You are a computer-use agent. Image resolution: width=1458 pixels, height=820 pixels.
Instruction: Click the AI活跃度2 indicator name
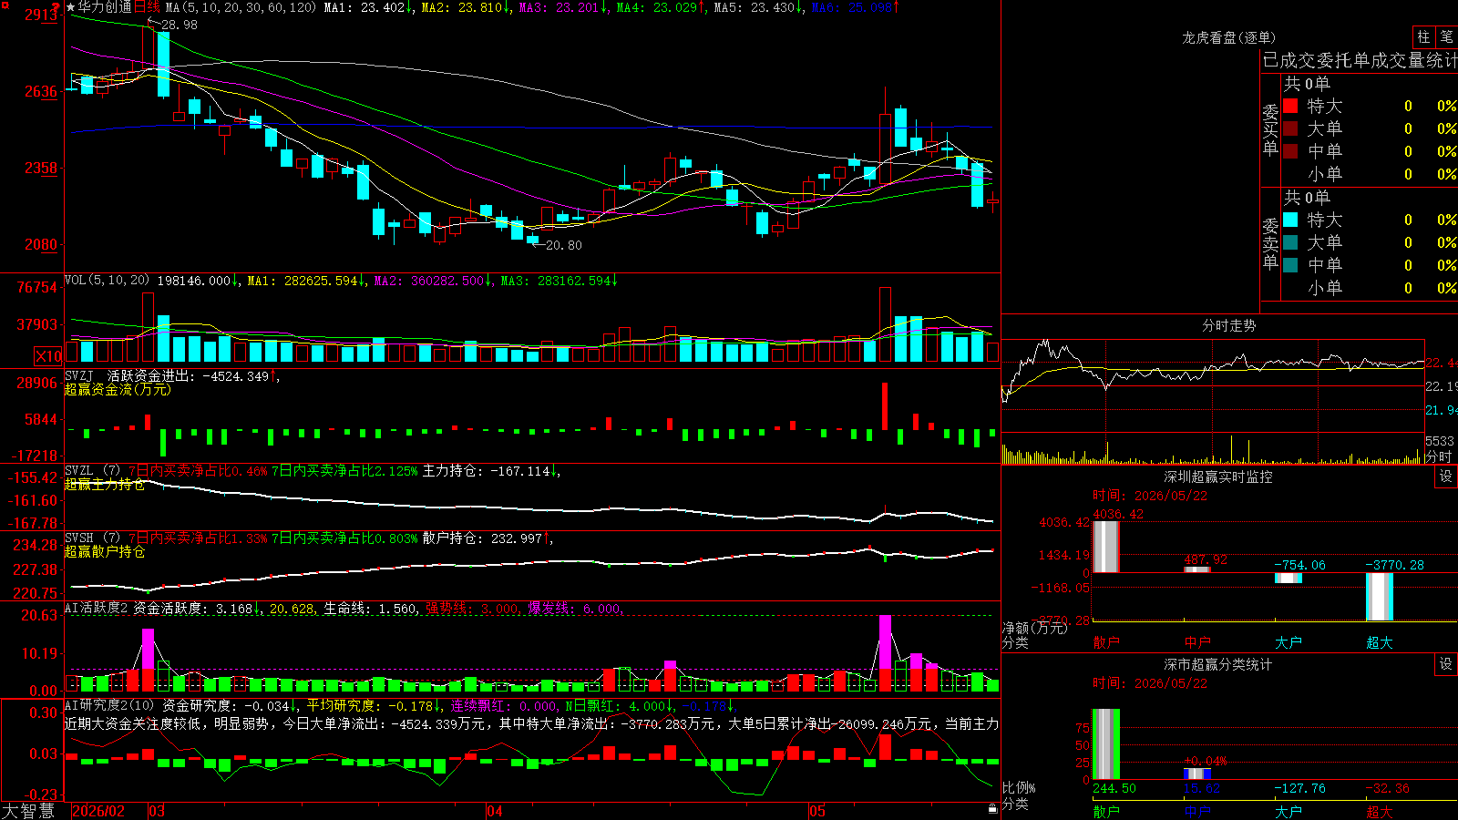(96, 609)
